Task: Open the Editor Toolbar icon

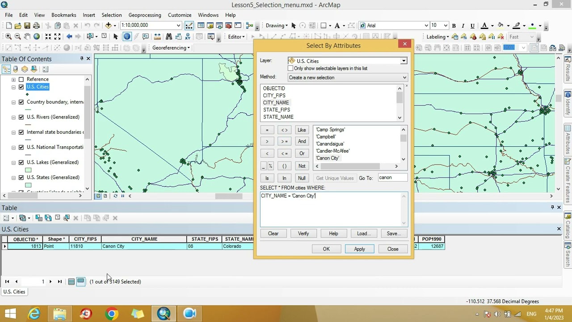Action: click(189, 25)
